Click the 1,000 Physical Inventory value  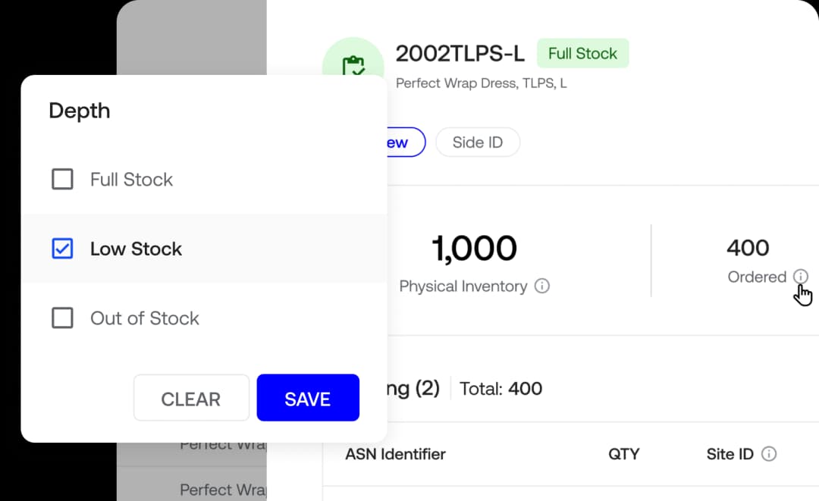474,248
